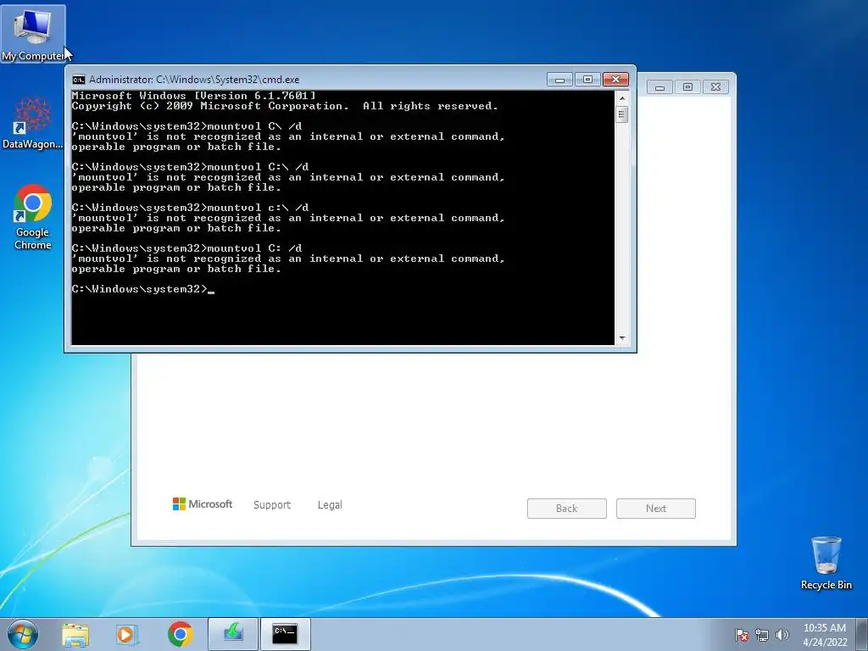868x651 pixels.
Task: Open the Chrome icon pinned to the taskbar
Action: click(x=181, y=634)
